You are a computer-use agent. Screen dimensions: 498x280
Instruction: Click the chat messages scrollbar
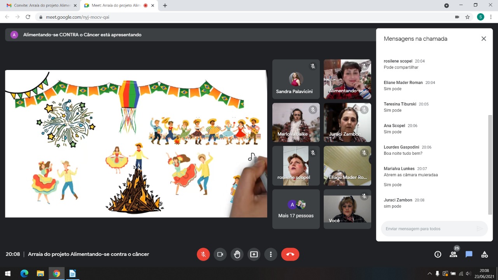490,163
